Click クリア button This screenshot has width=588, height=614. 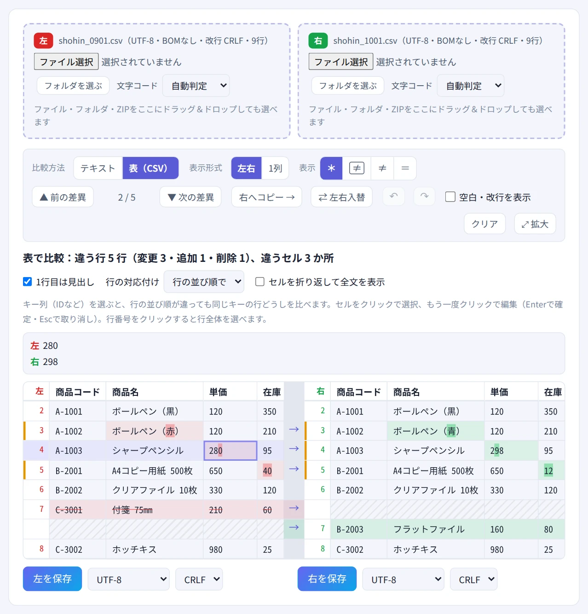485,224
